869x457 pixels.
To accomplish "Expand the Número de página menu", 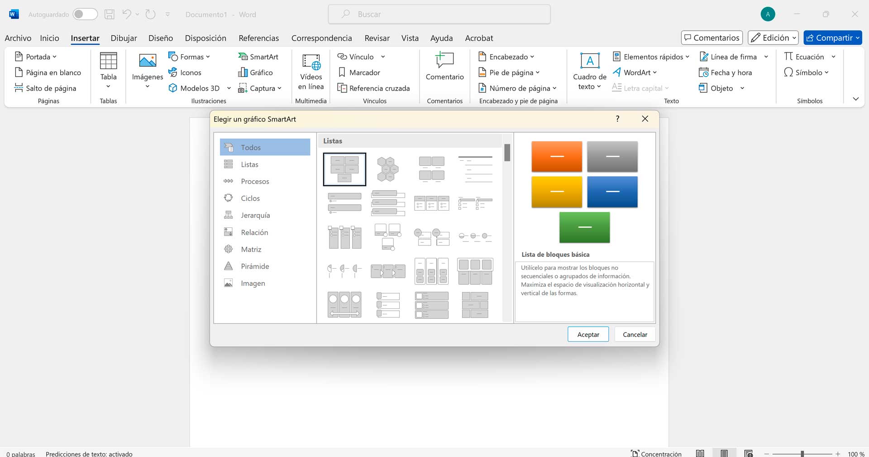I will [554, 88].
